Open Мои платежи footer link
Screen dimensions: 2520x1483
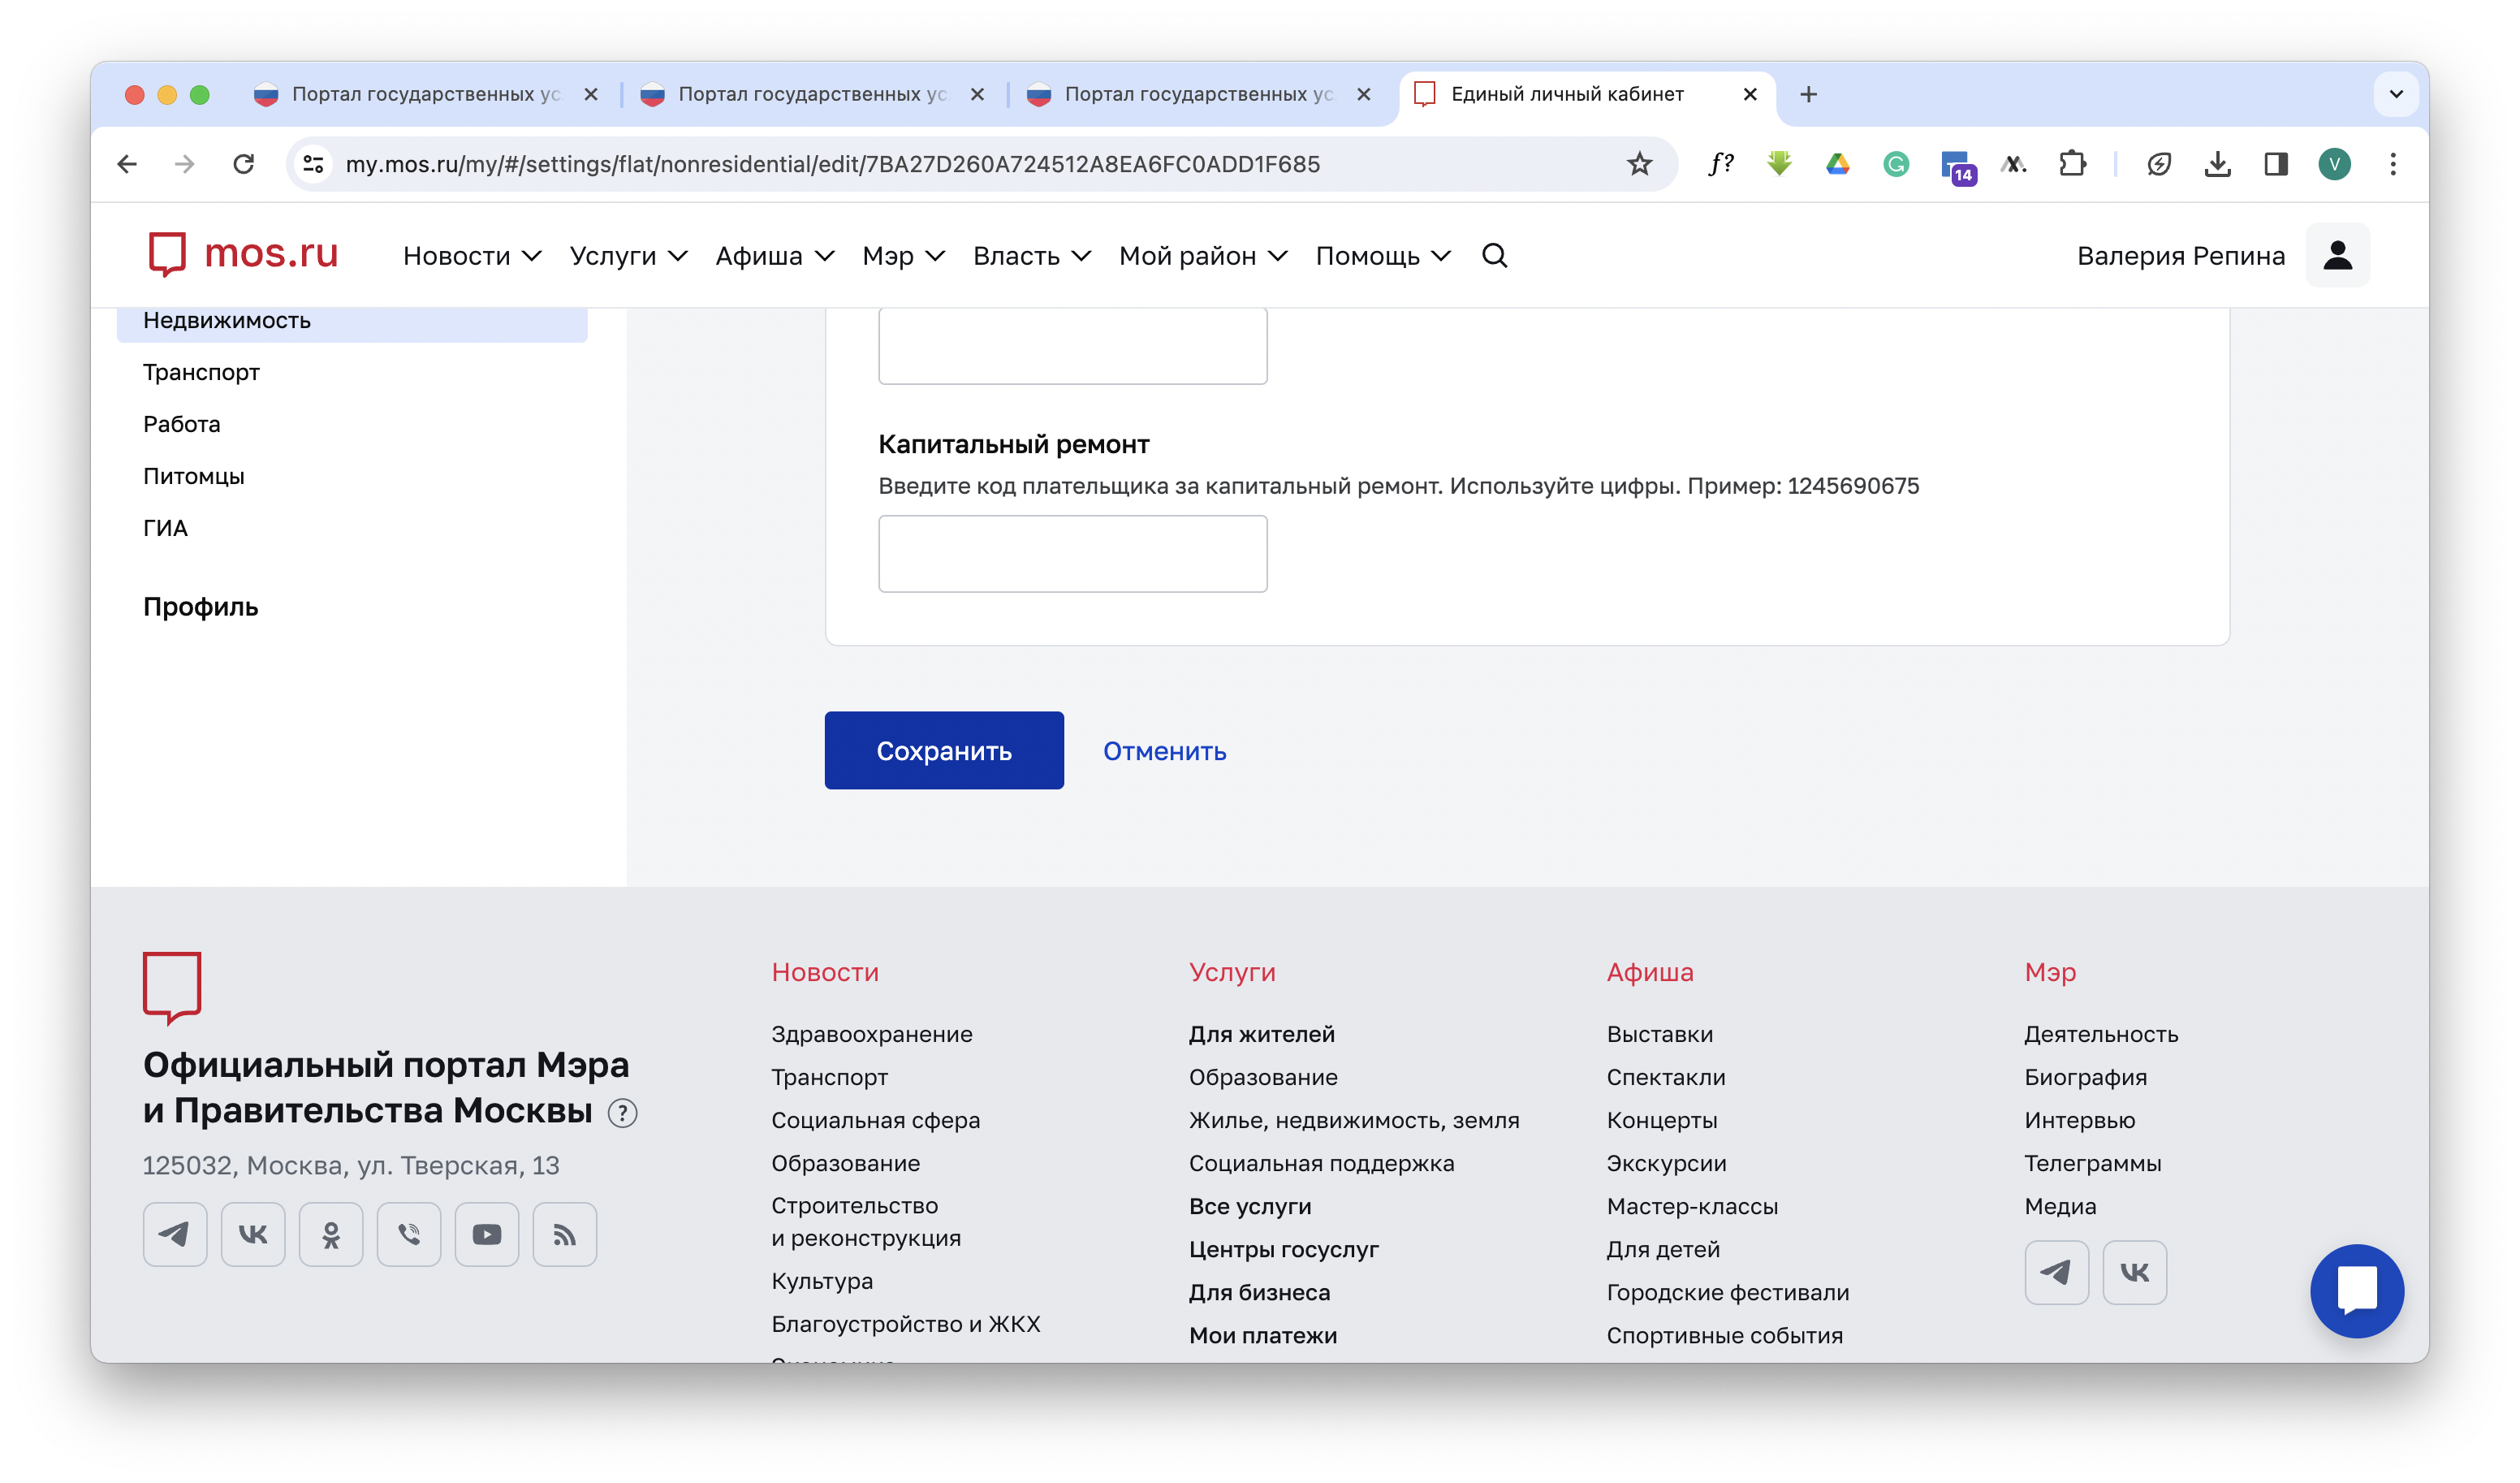click(1262, 1335)
